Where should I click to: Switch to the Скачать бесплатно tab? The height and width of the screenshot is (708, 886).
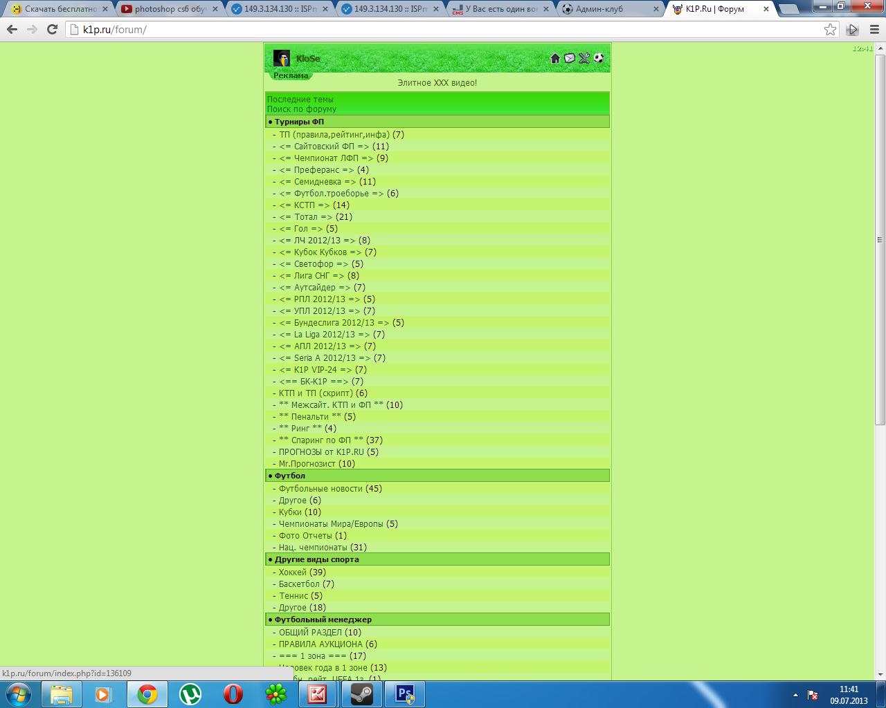[60, 9]
